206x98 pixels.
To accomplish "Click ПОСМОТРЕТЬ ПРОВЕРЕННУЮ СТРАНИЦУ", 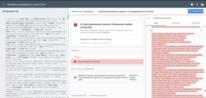I will [96, 39].
